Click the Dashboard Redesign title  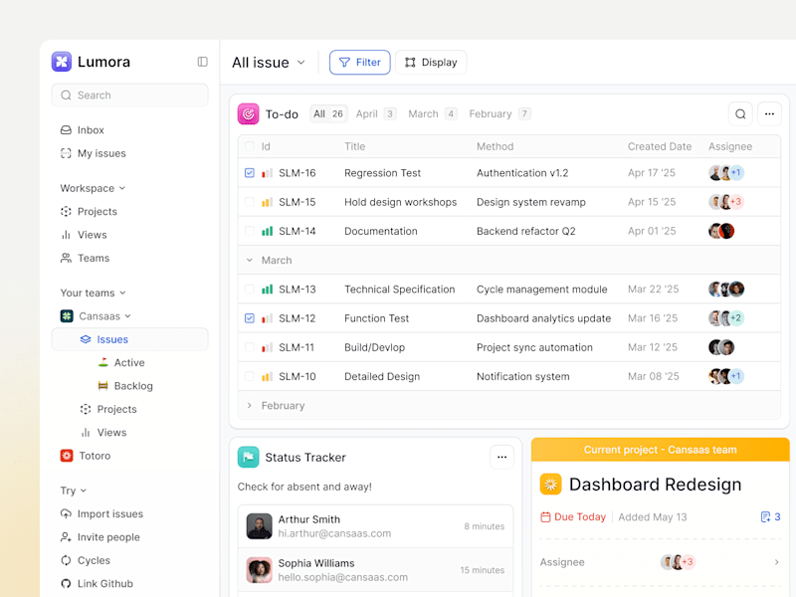(655, 485)
